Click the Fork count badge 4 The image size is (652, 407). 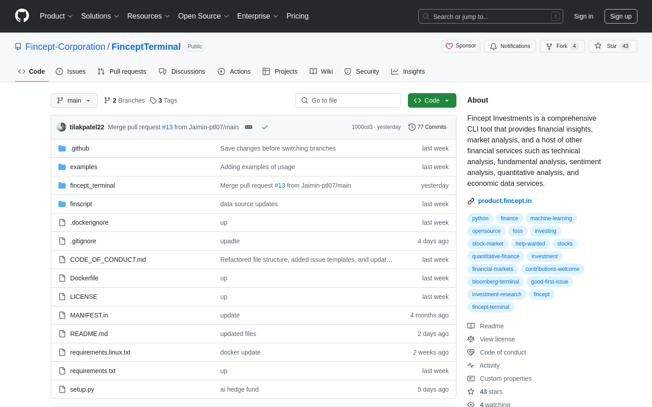[x=574, y=46]
